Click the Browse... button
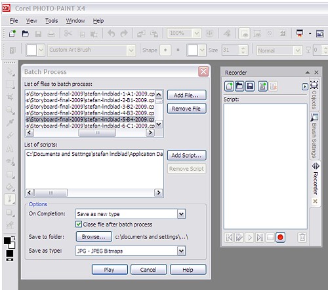328x290 pixels. [x=94, y=237]
